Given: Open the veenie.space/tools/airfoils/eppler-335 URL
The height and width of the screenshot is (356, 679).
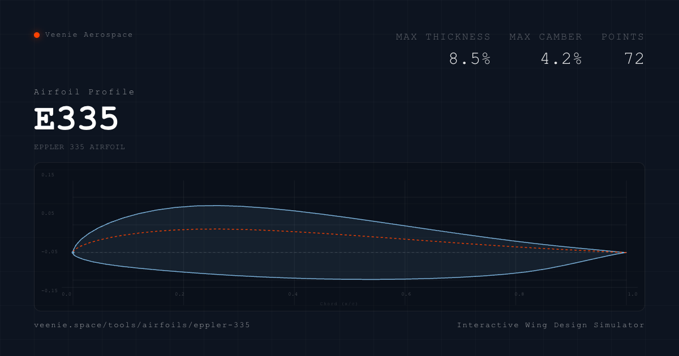Looking at the screenshot, I should (142, 325).
